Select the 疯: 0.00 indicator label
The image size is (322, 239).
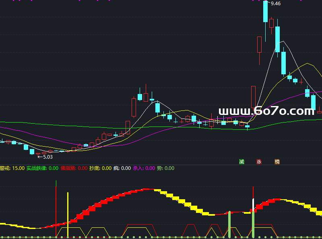122,168
